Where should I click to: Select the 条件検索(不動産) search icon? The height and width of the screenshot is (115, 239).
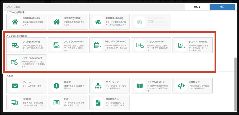click(x=98, y=22)
